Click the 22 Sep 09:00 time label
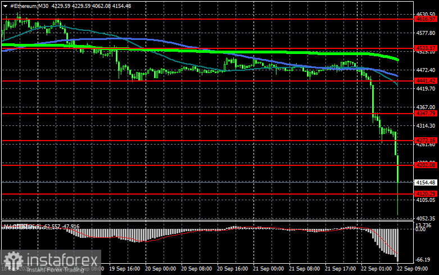Image resolution: width=439 pixels, height=275 pixels. click(x=412, y=269)
